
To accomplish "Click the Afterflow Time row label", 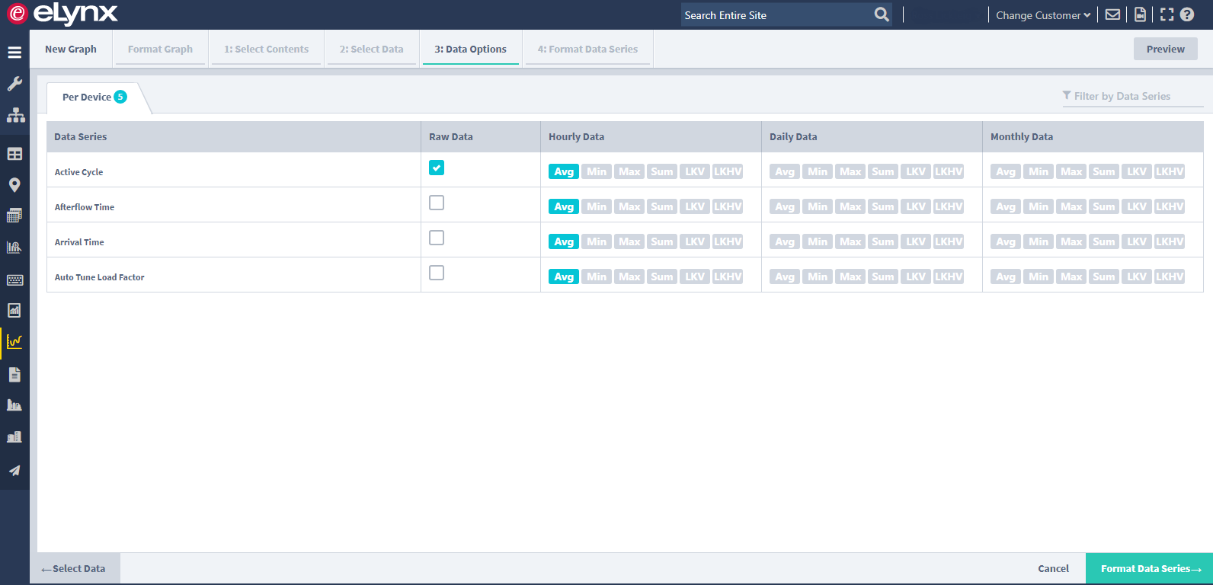I will click(85, 207).
